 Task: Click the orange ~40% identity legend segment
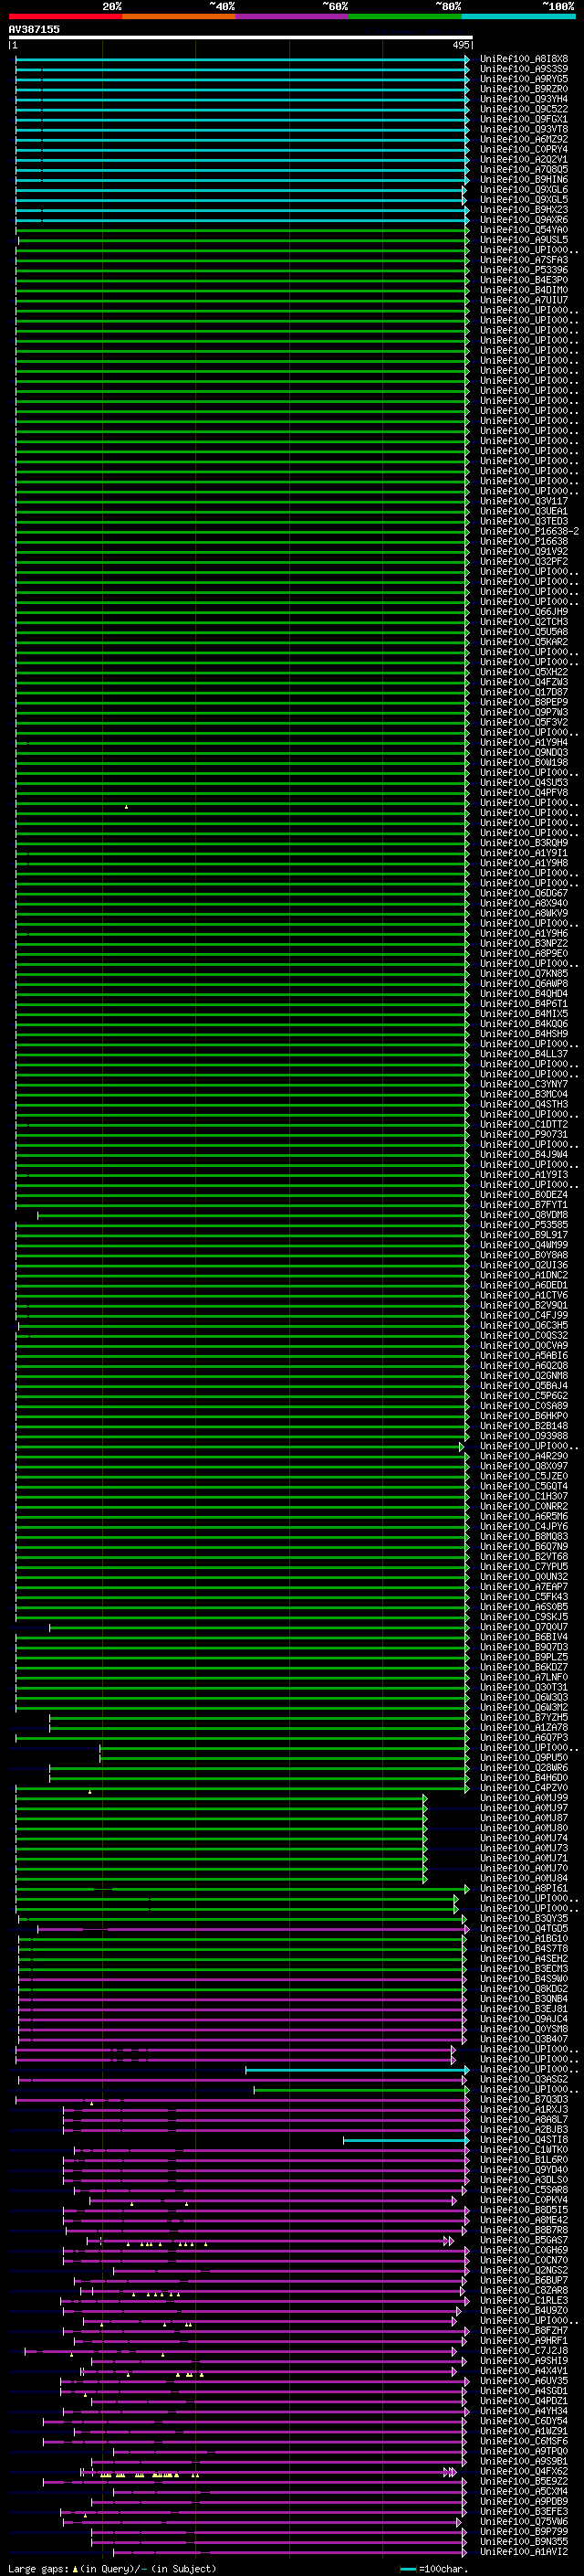pos(179,16)
